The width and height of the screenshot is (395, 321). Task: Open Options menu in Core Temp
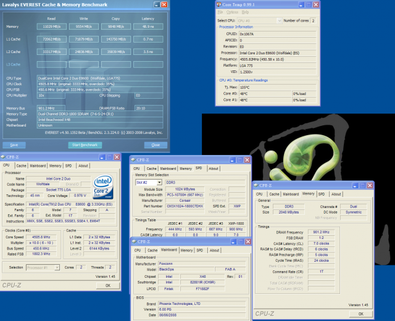[232, 12]
